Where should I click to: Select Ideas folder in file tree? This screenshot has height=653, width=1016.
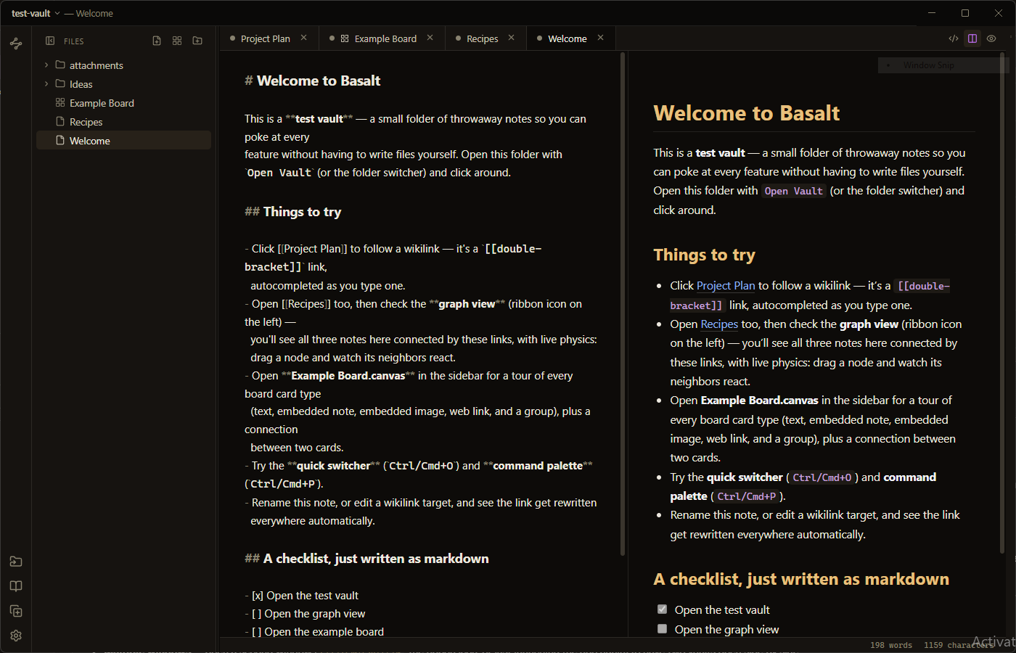pos(124,84)
